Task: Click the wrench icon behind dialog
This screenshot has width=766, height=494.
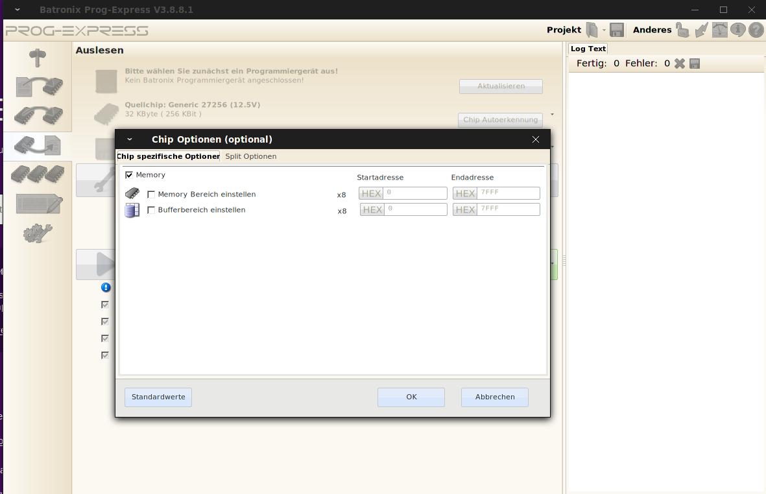Action: 103,181
